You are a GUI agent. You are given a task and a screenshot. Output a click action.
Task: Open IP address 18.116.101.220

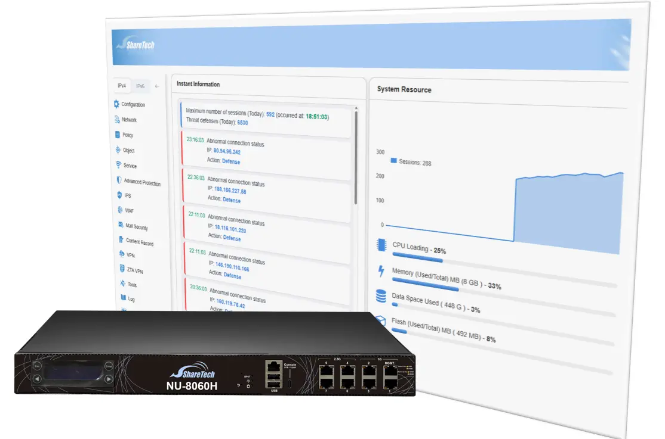click(x=230, y=229)
